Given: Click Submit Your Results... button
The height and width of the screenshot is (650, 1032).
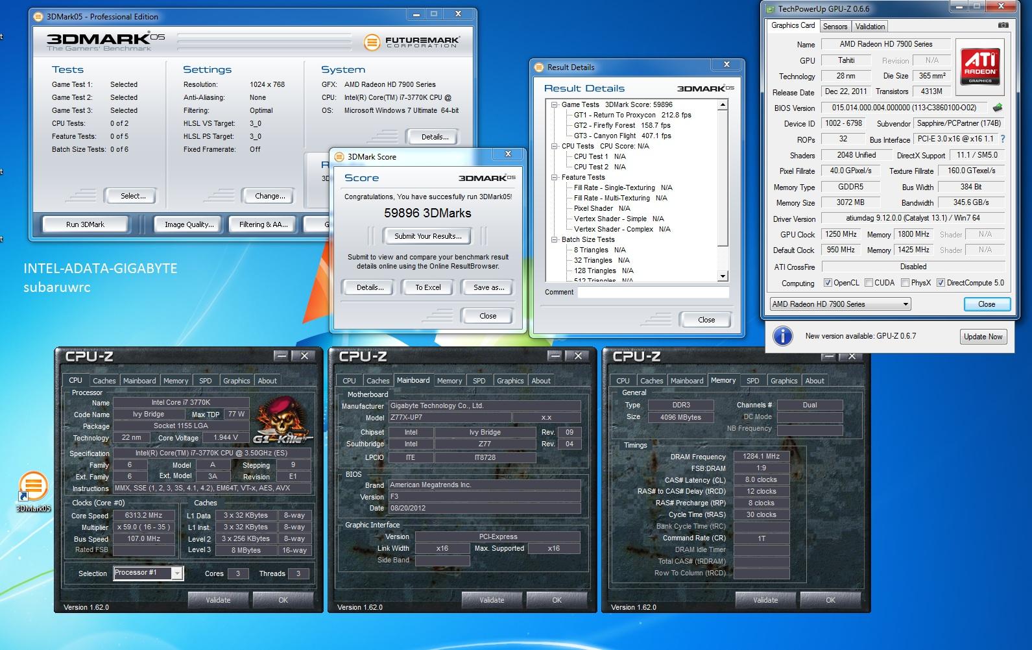Looking at the screenshot, I should coord(428,236).
